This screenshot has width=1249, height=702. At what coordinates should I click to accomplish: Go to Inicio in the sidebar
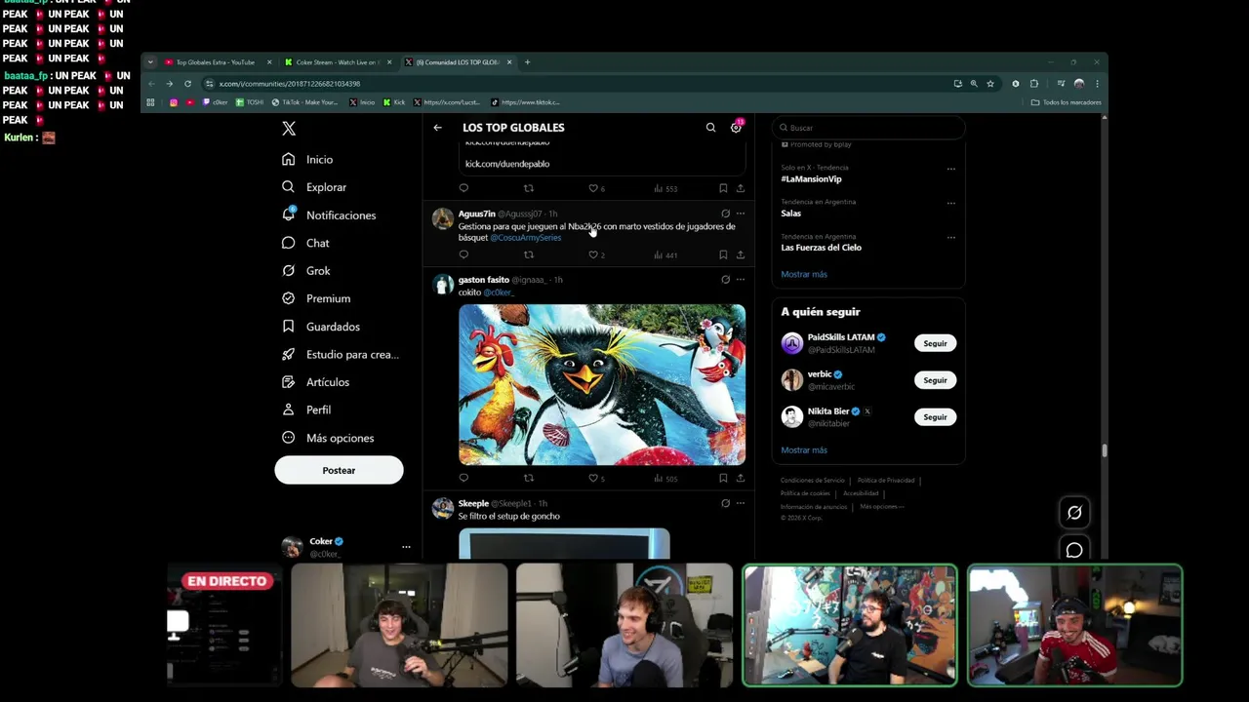pyautogui.click(x=307, y=160)
